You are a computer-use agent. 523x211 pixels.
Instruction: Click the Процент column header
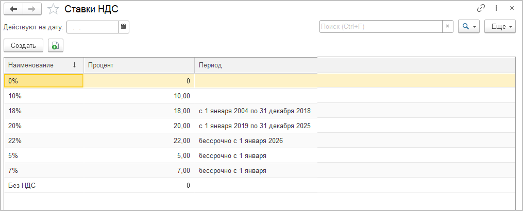point(139,65)
